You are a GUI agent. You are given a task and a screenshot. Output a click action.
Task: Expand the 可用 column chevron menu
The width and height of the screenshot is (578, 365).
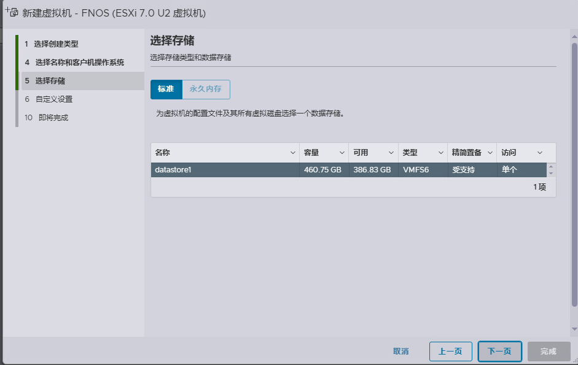pos(391,153)
